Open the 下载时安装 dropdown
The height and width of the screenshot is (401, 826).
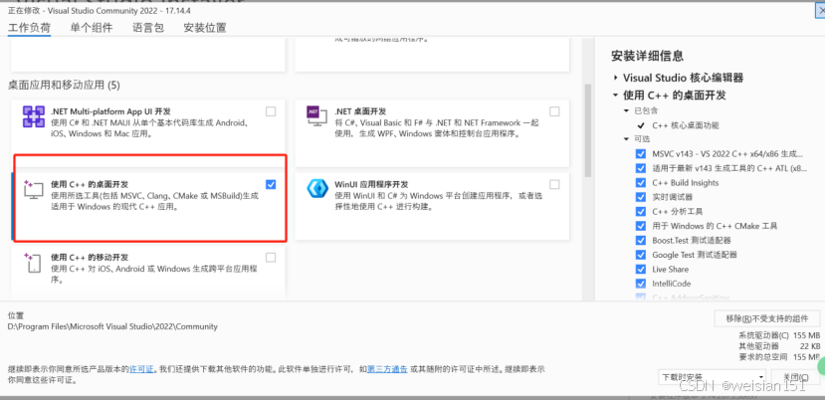click(x=713, y=377)
